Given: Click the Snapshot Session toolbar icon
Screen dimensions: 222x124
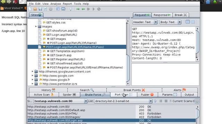Looking at the screenshot, I should point(45,9).
